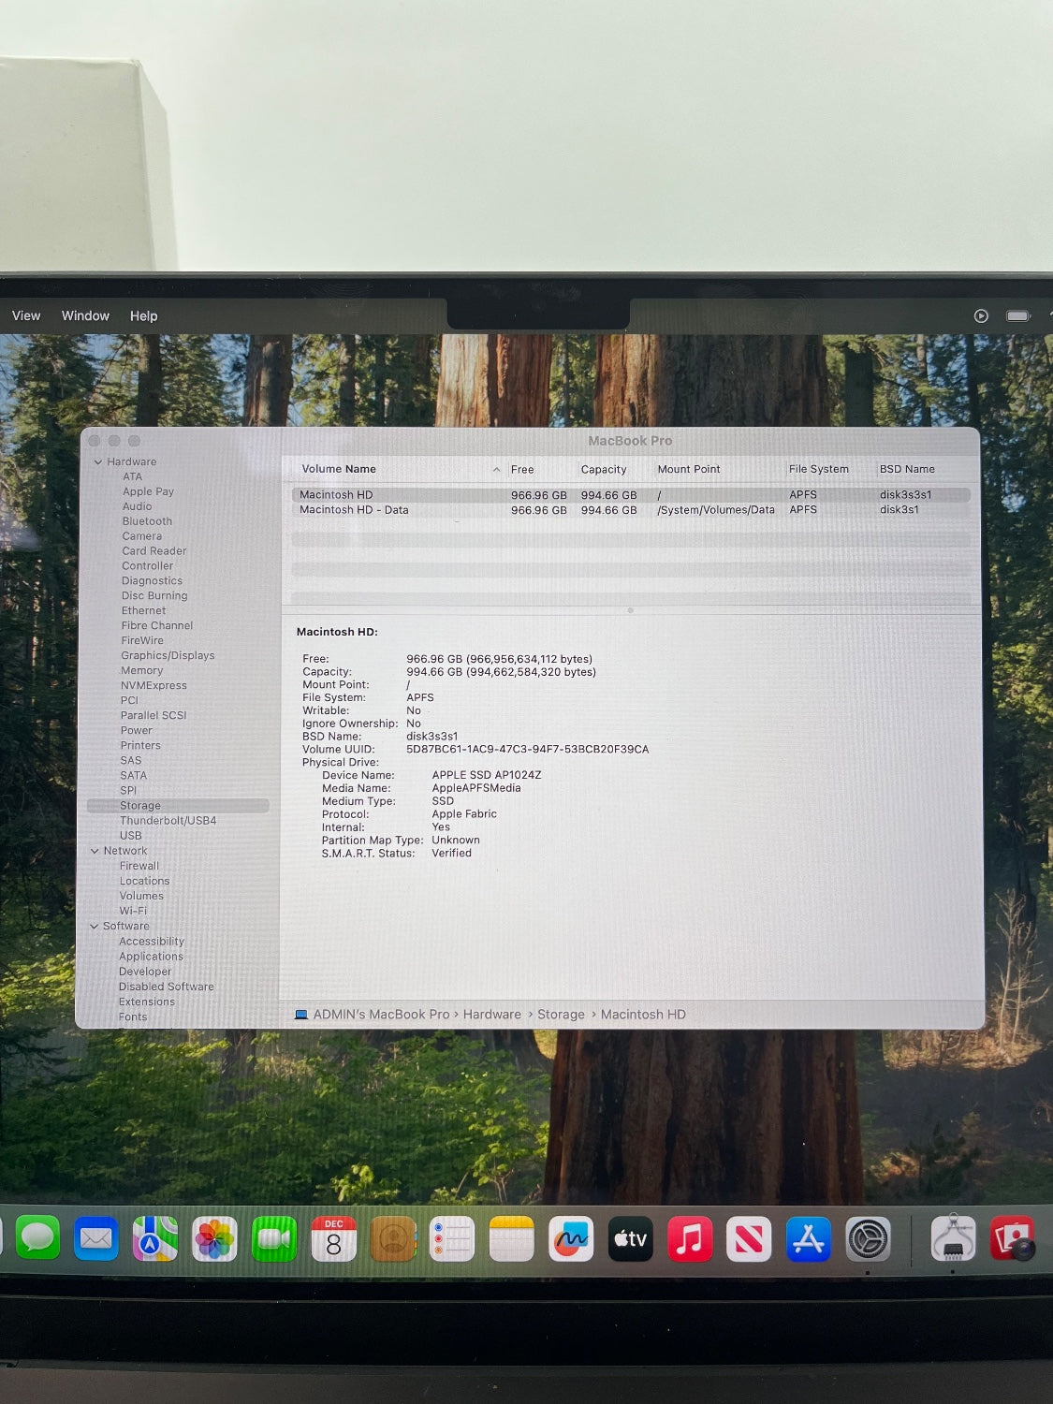Click the System Information chip icon in Dock
This screenshot has height=1404, width=1053.
[x=953, y=1239]
